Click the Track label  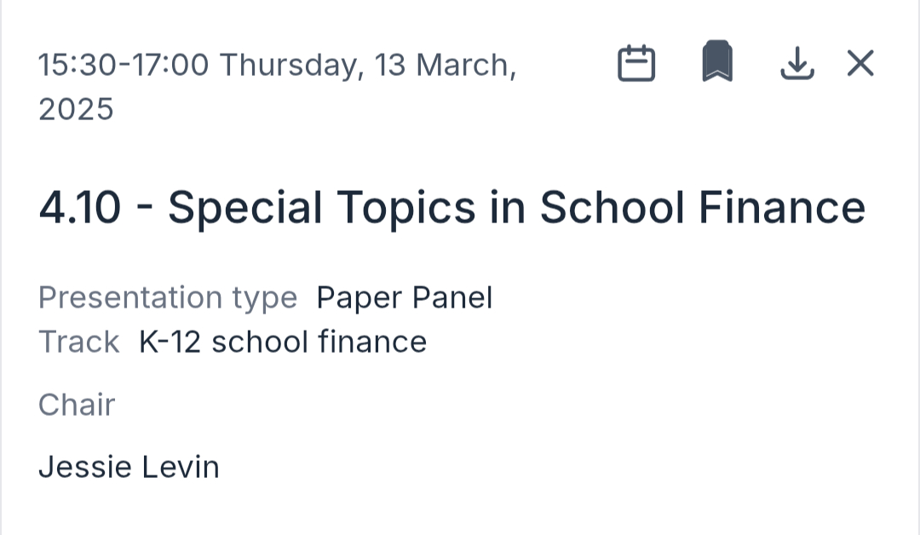(78, 342)
